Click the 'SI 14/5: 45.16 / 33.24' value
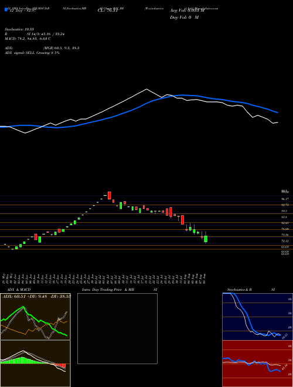293x387 pixels. pyautogui.click(x=46, y=34)
